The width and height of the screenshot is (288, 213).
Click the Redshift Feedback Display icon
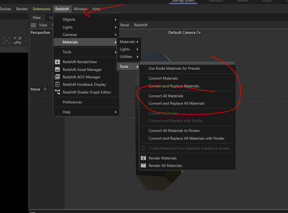click(57, 84)
